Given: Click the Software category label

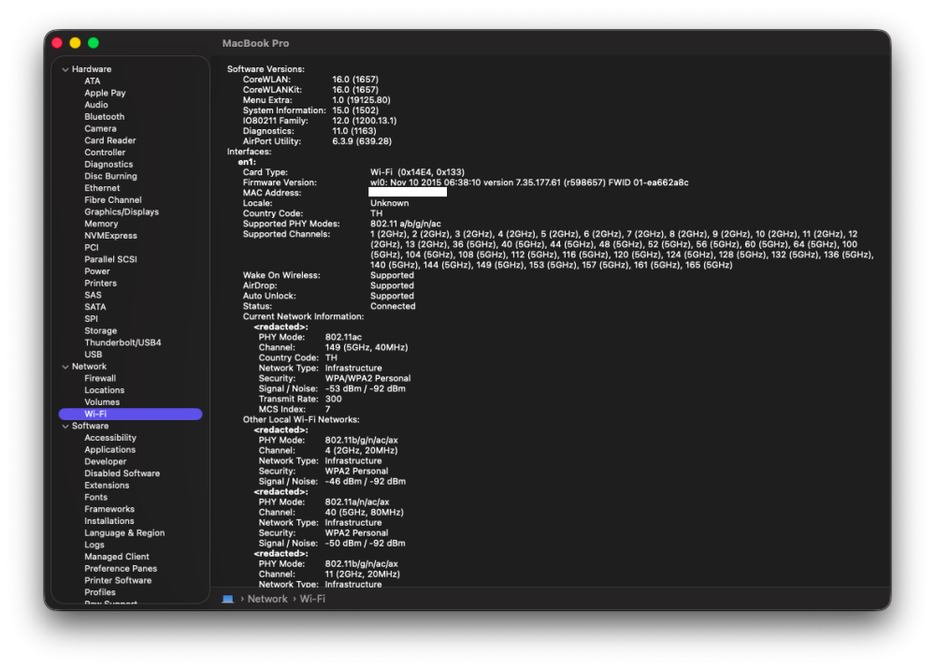Looking at the screenshot, I should (x=91, y=426).
